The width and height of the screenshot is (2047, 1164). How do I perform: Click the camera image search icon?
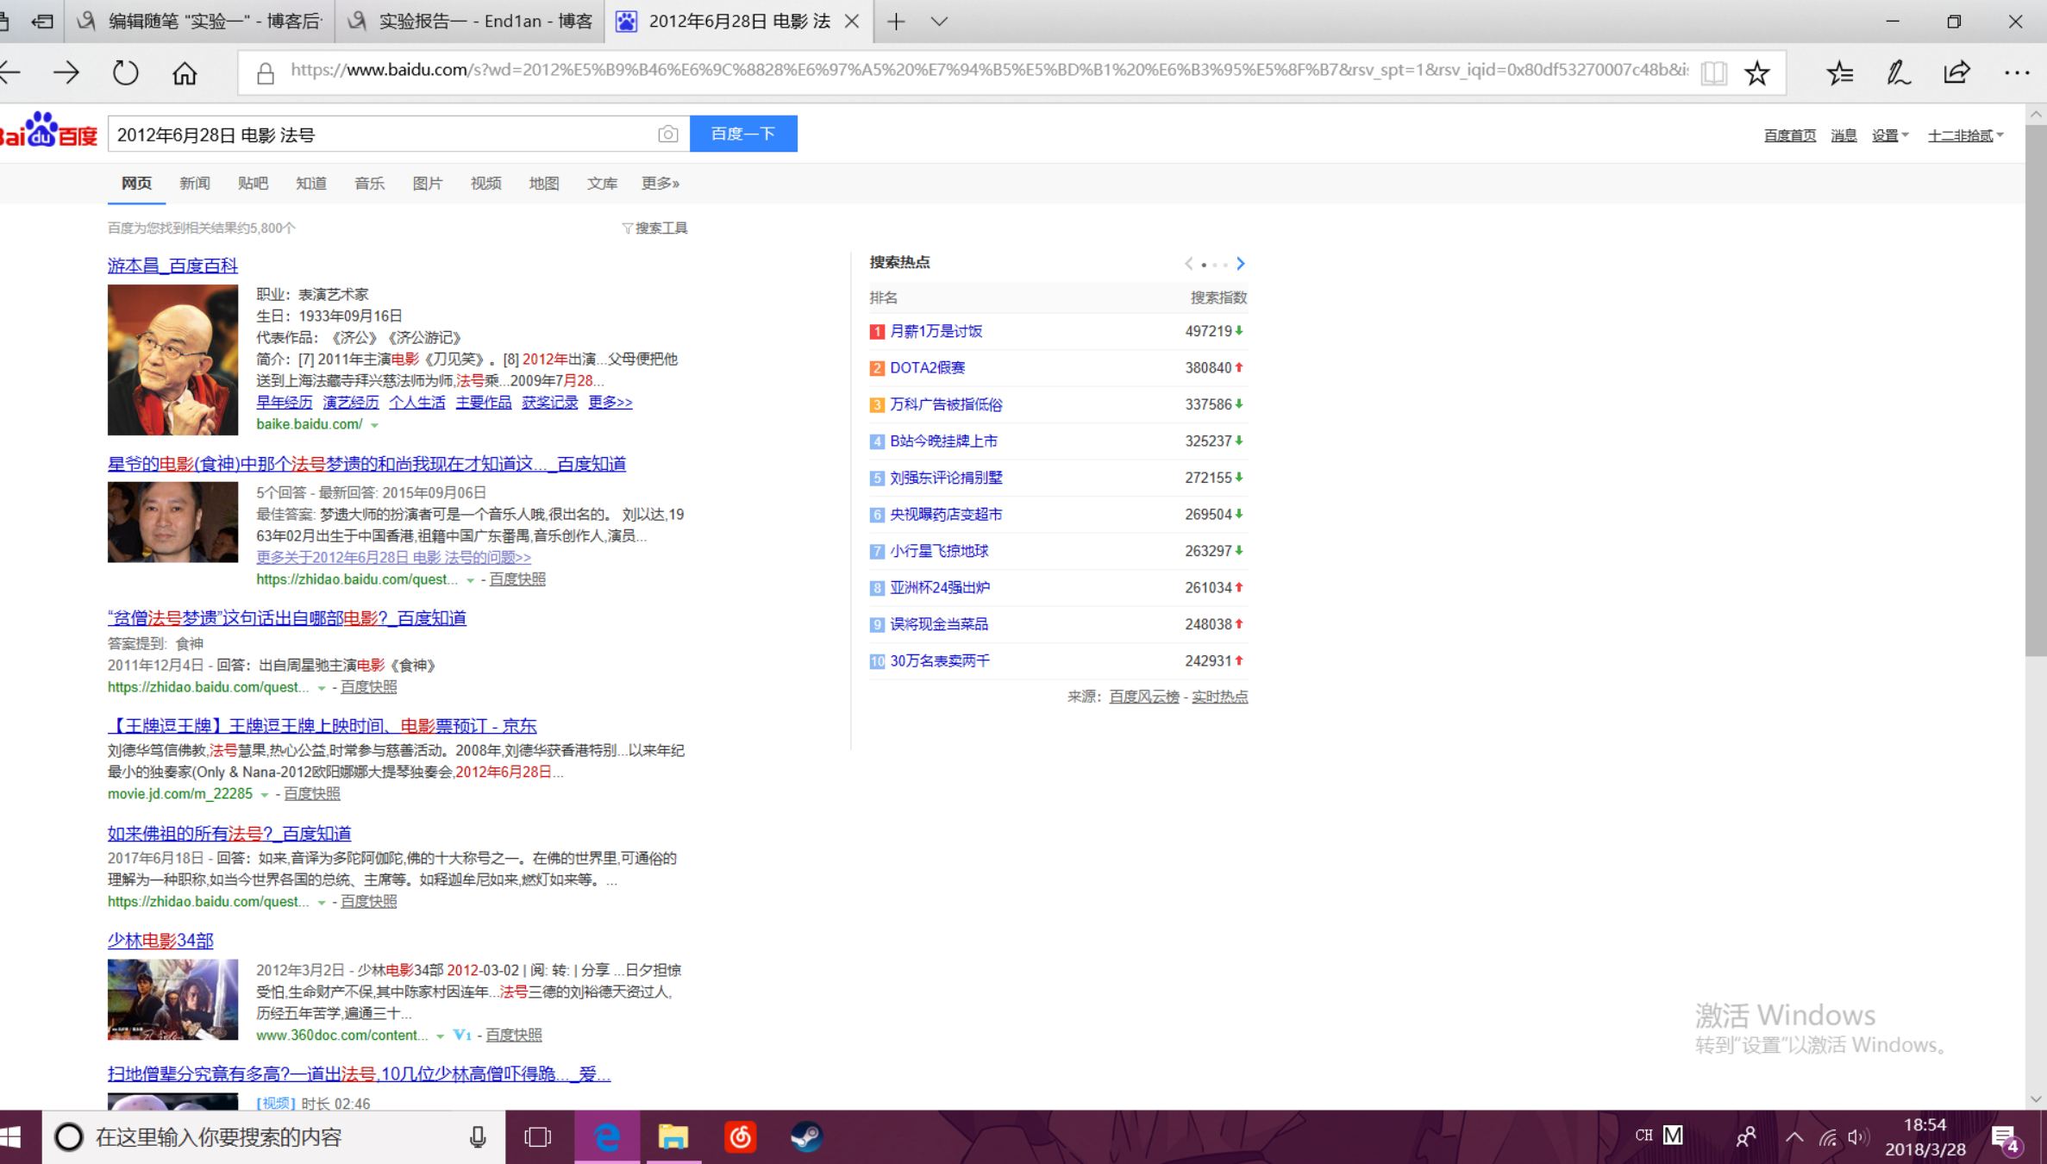[667, 135]
